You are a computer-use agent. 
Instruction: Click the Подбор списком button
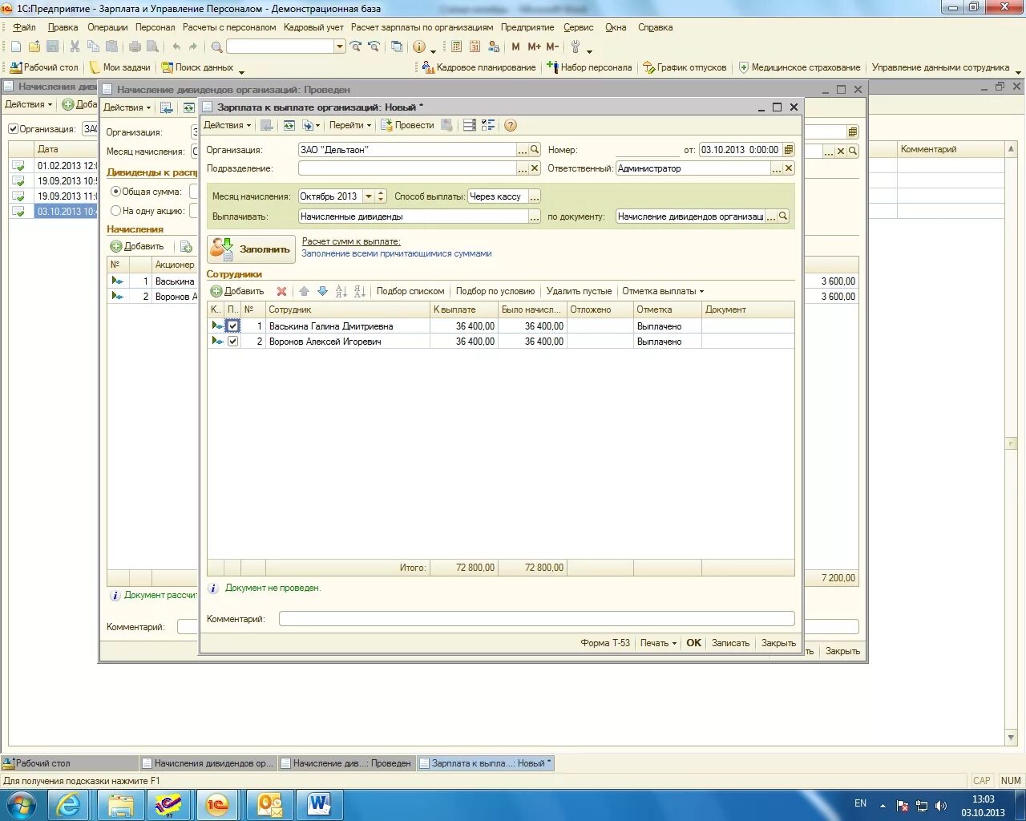click(410, 291)
